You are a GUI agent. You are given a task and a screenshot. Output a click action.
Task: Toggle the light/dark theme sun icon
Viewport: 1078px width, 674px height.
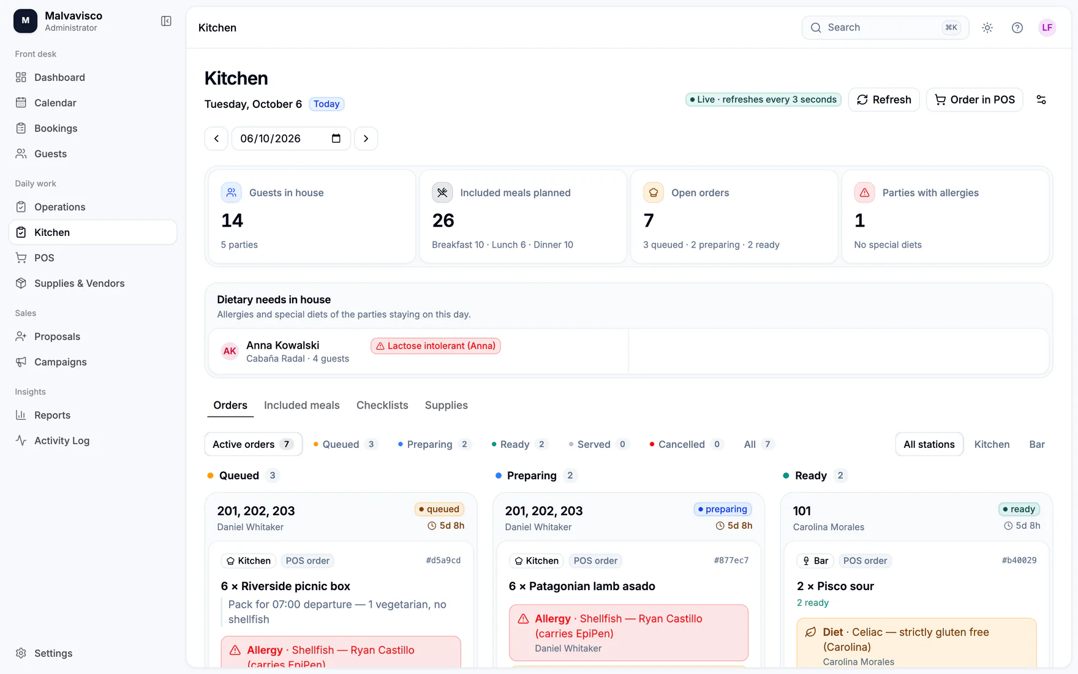coord(987,28)
